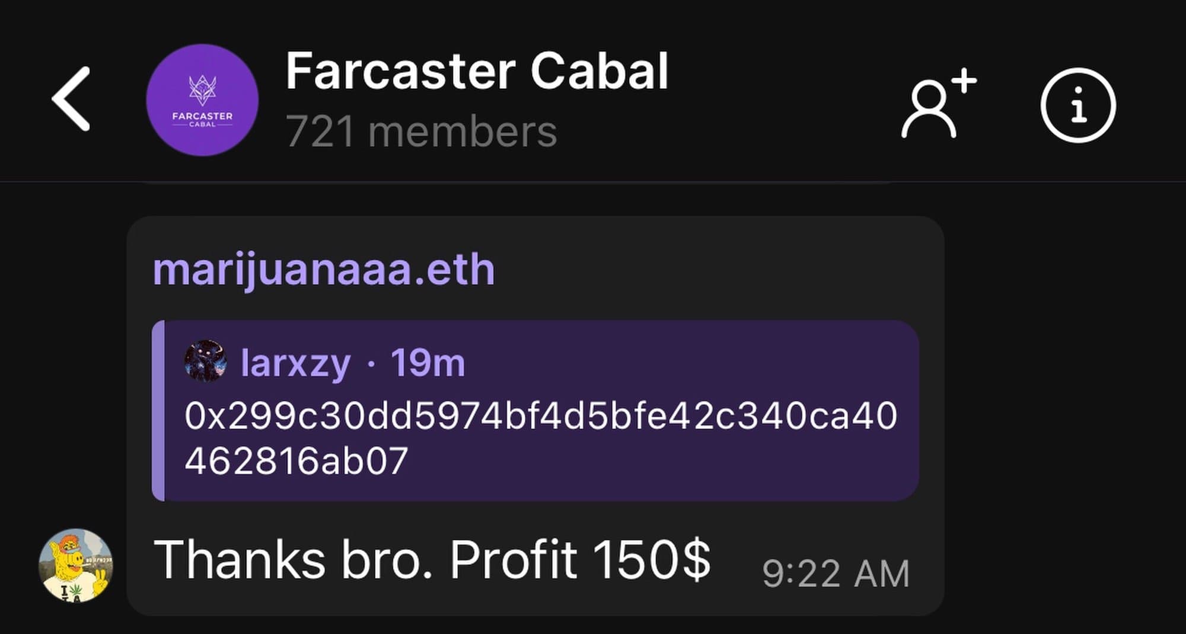
Task: Open the group info icon
Action: tap(1077, 105)
